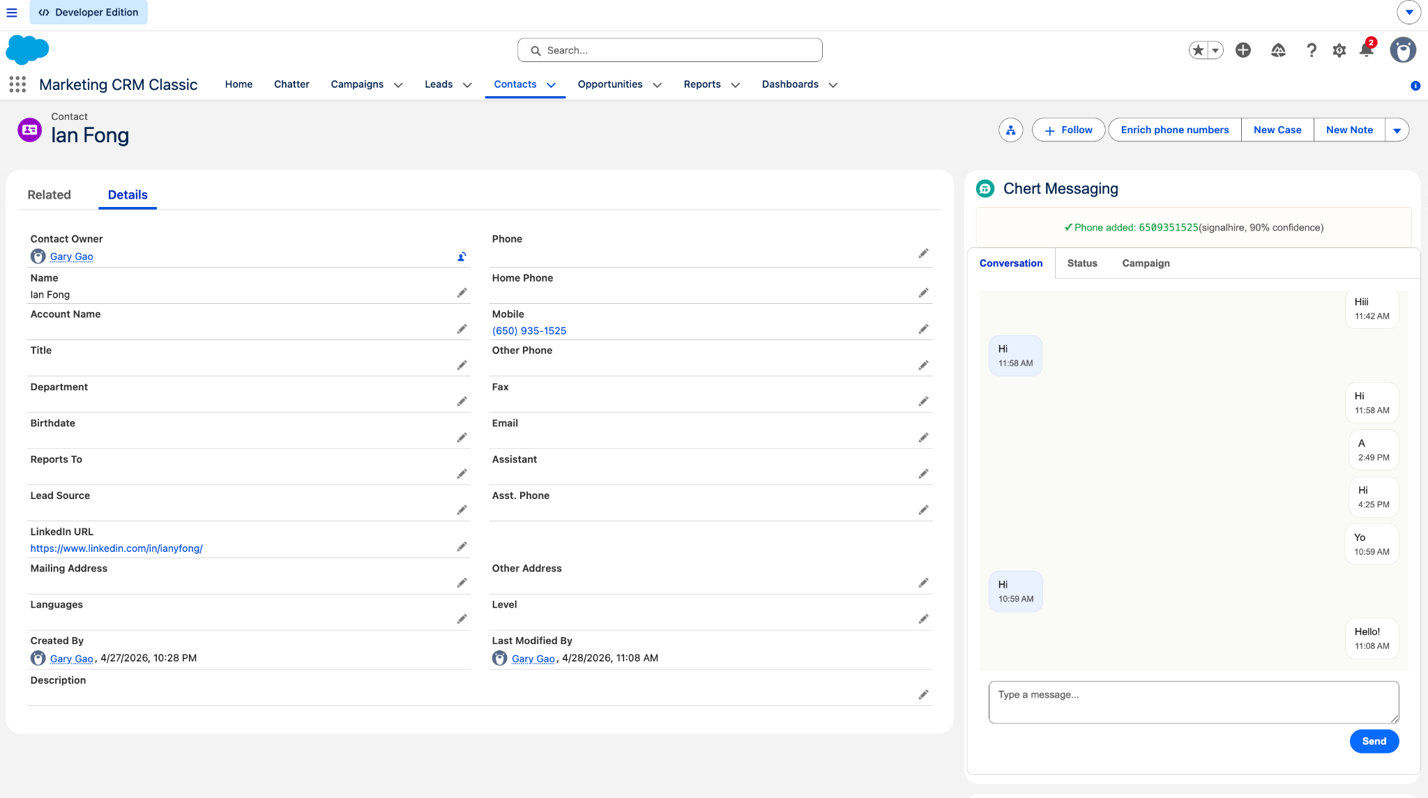The height and width of the screenshot is (798, 1428).
Task: Edit the Department pencil icon
Action: coord(462,402)
